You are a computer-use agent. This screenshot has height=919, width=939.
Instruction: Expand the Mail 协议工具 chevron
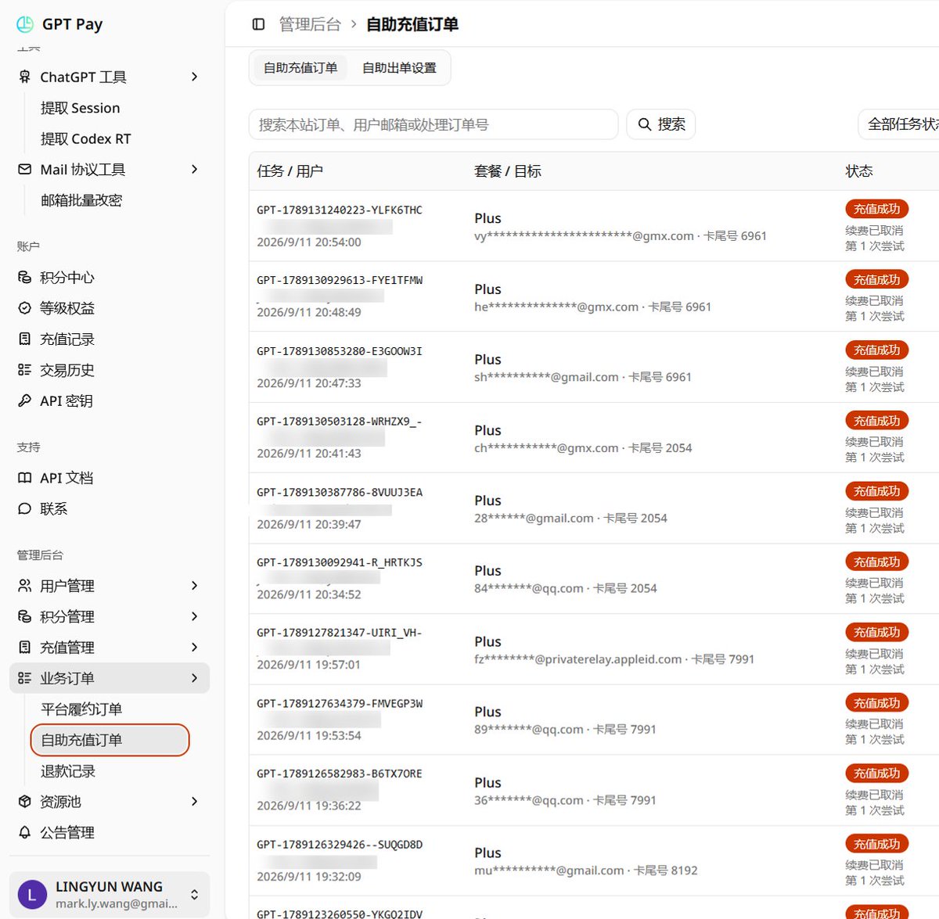(x=194, y=169)
